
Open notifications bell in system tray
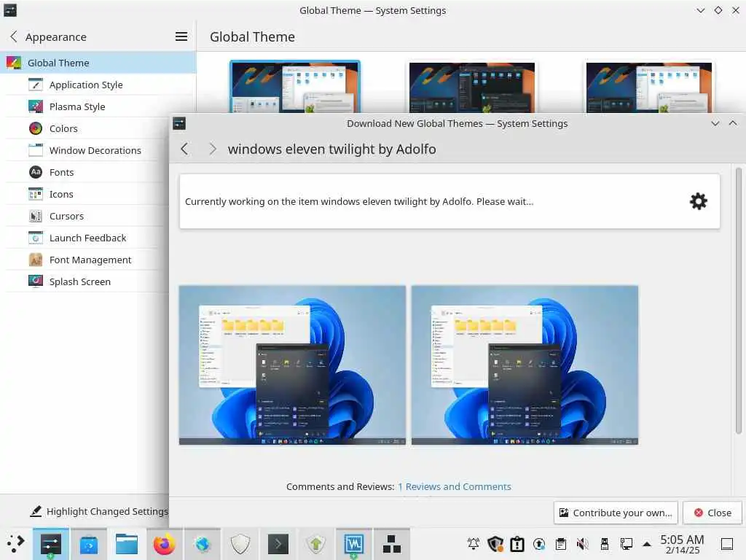pyautogui.click(x=474, y=543)
